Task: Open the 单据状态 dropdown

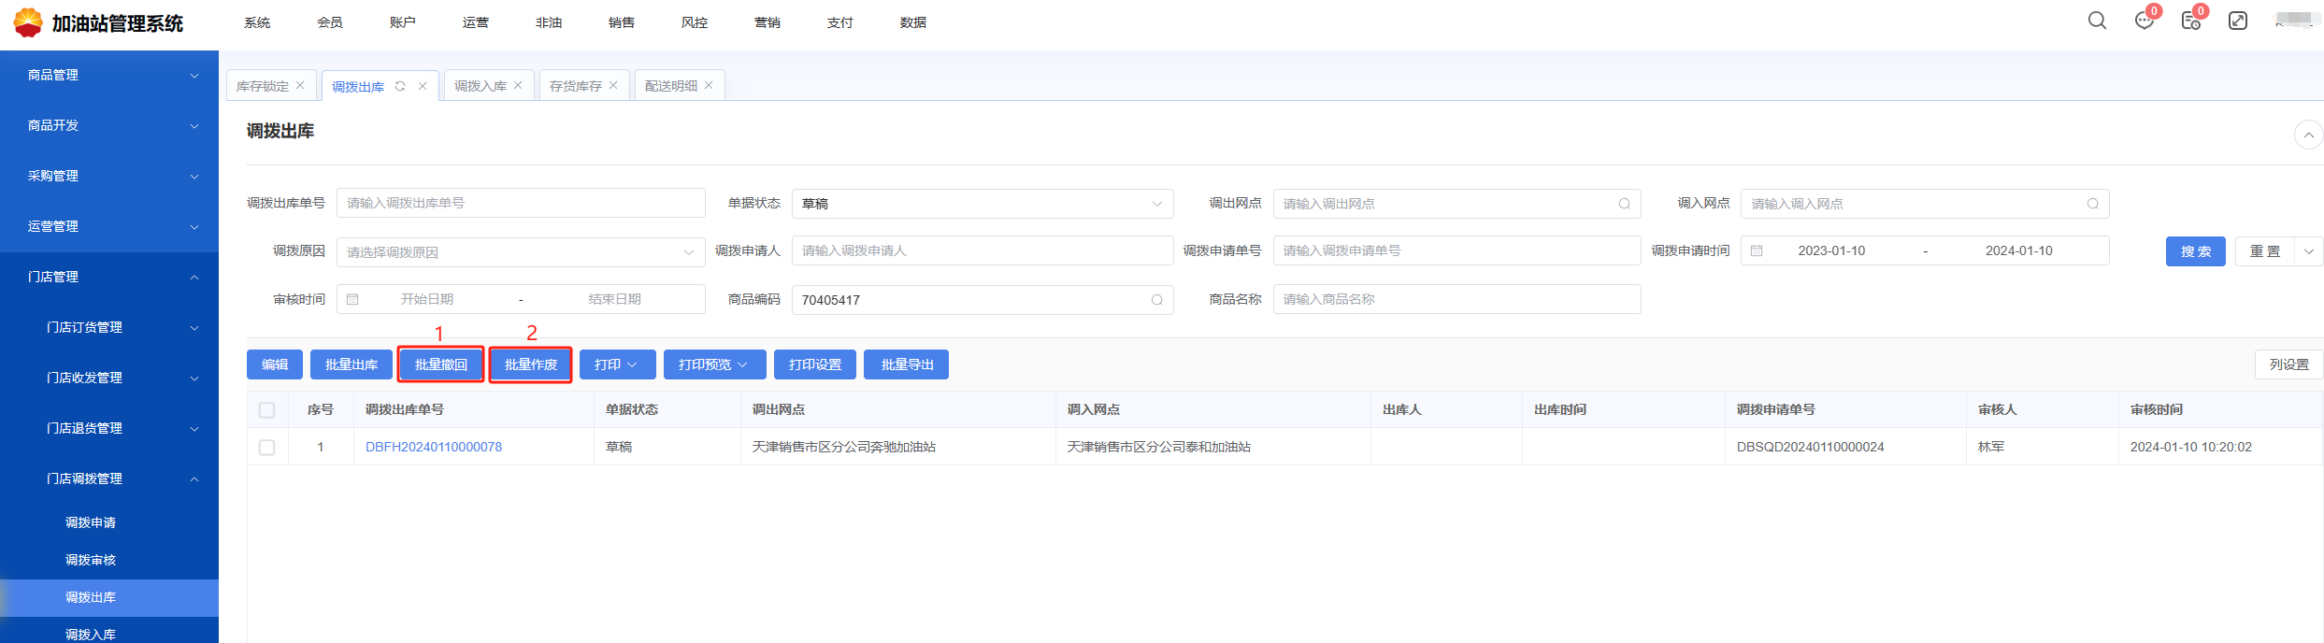Action: 982,204
